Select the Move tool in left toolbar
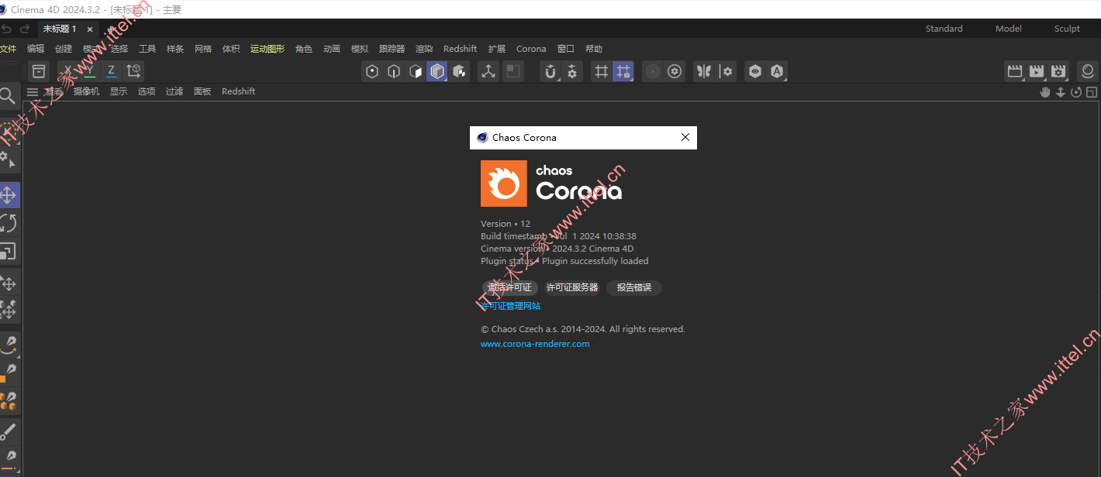This screenshot has height=477, width=1101. coord(9,195)
